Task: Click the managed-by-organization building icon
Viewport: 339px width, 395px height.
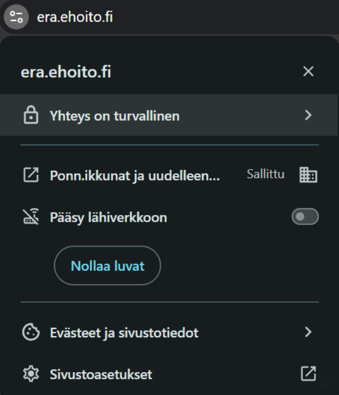Action: 308,176
